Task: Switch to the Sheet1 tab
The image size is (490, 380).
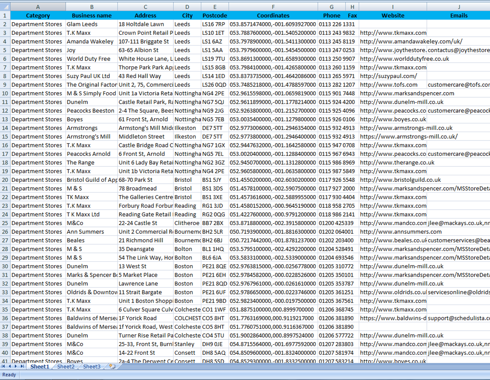Action: click(x=40, y=367)
